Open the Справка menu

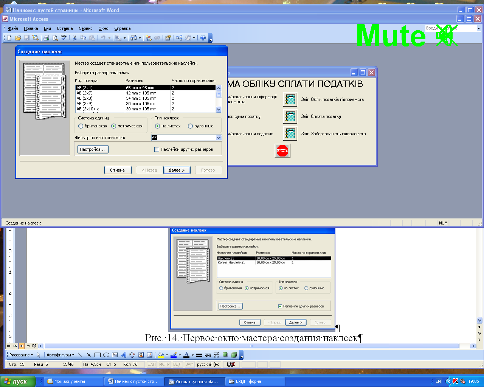tap(122, 28)
